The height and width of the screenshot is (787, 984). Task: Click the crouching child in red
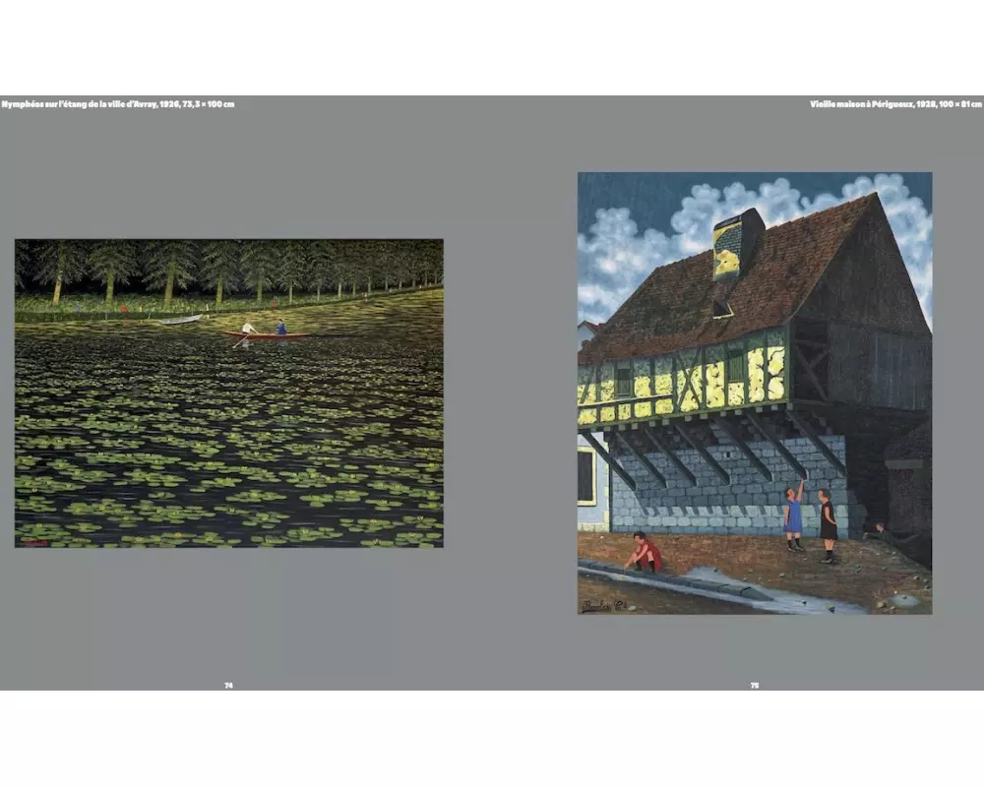645,553
